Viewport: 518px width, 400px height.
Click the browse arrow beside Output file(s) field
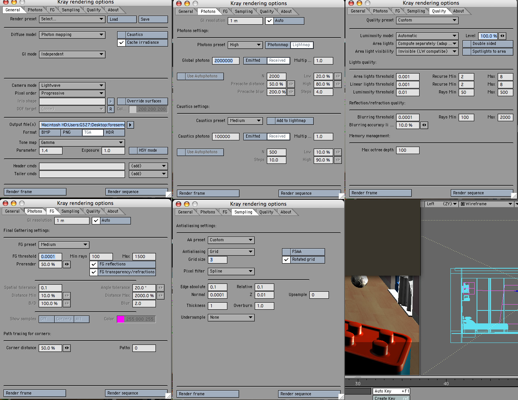pyautogui.click(x=130, y=125)
